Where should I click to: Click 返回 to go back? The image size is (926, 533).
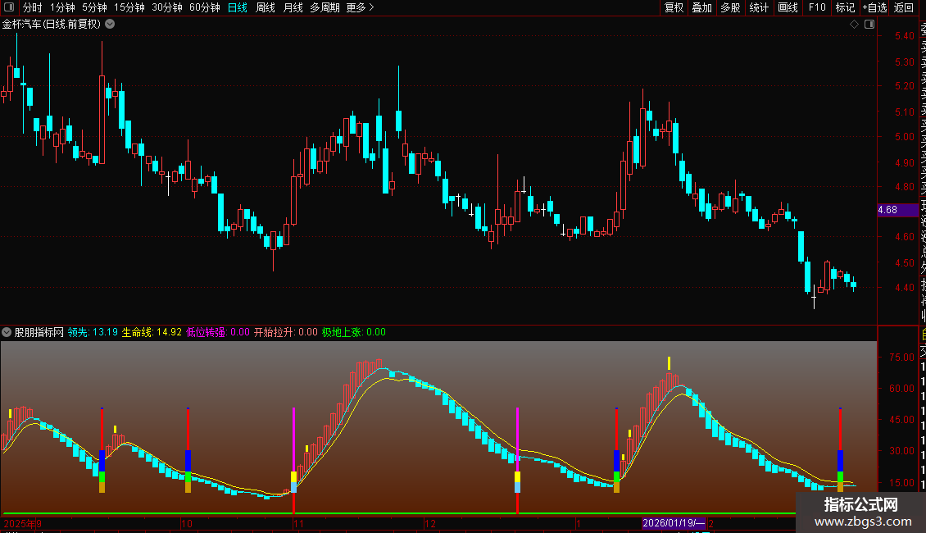point(904,7)
